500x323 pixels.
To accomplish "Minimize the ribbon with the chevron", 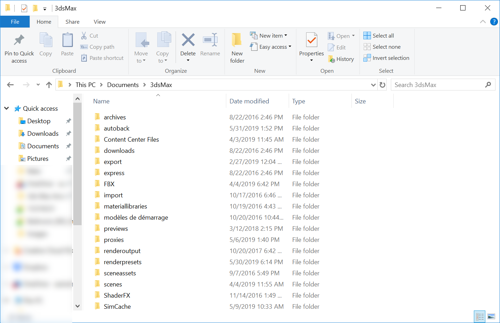I will tap(483, 22).
